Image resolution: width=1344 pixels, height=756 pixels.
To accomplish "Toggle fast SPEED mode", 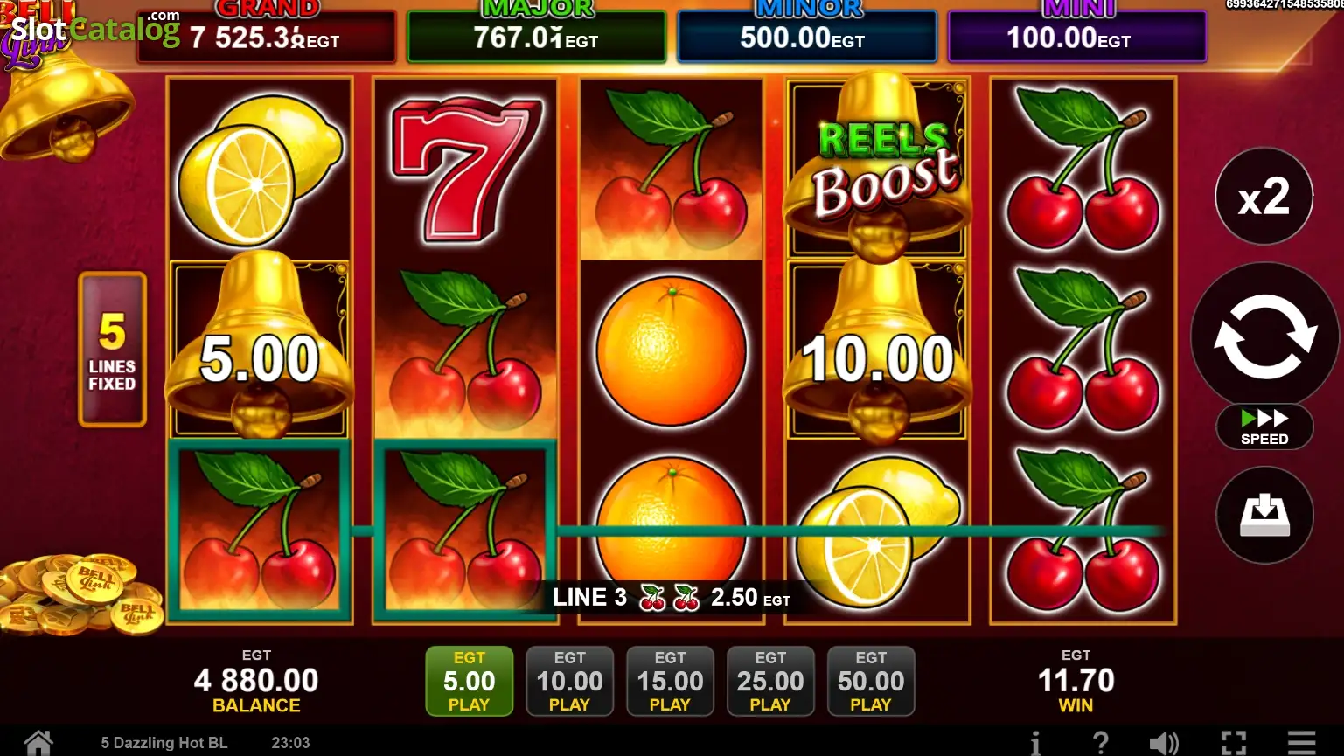I will pyautogui.click(x=1264, y=427).
